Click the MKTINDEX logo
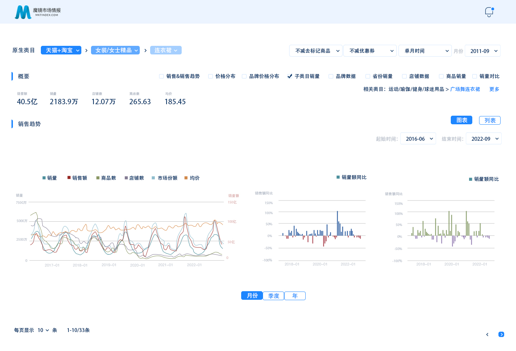Screen dimensions: 516x351 [37, 12]
